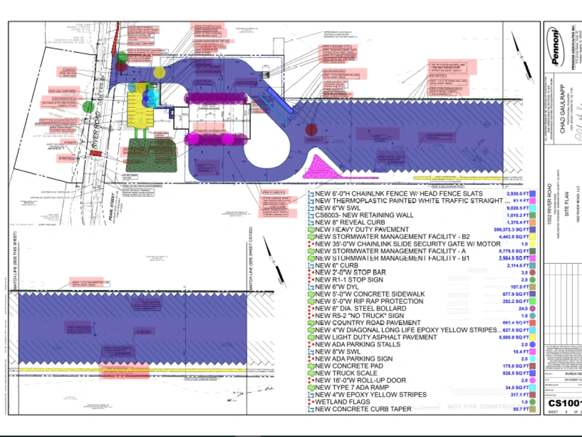Click the count icon beside NEW R1-1 STOP SIGN
This screenshot has height=437, width=582.
pos(311,280)
